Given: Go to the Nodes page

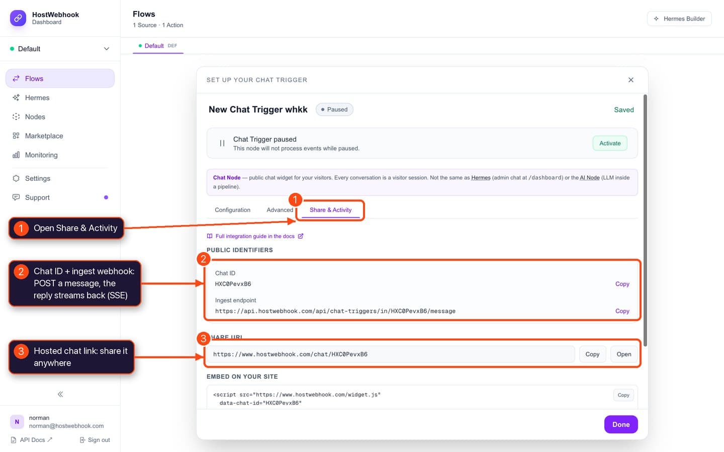Looking at the screenshot, I should (60, 117).
